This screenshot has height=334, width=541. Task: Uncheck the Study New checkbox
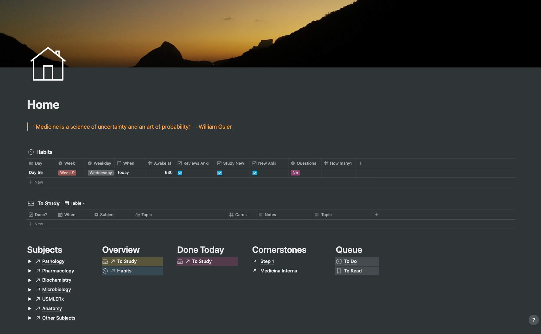tap(219, 173)
